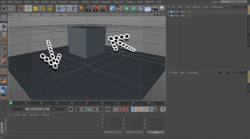The width and height of the screenshot is (250, 139).
Task: Make object editable icon in the left toolbar
Action: coord(3,18)
